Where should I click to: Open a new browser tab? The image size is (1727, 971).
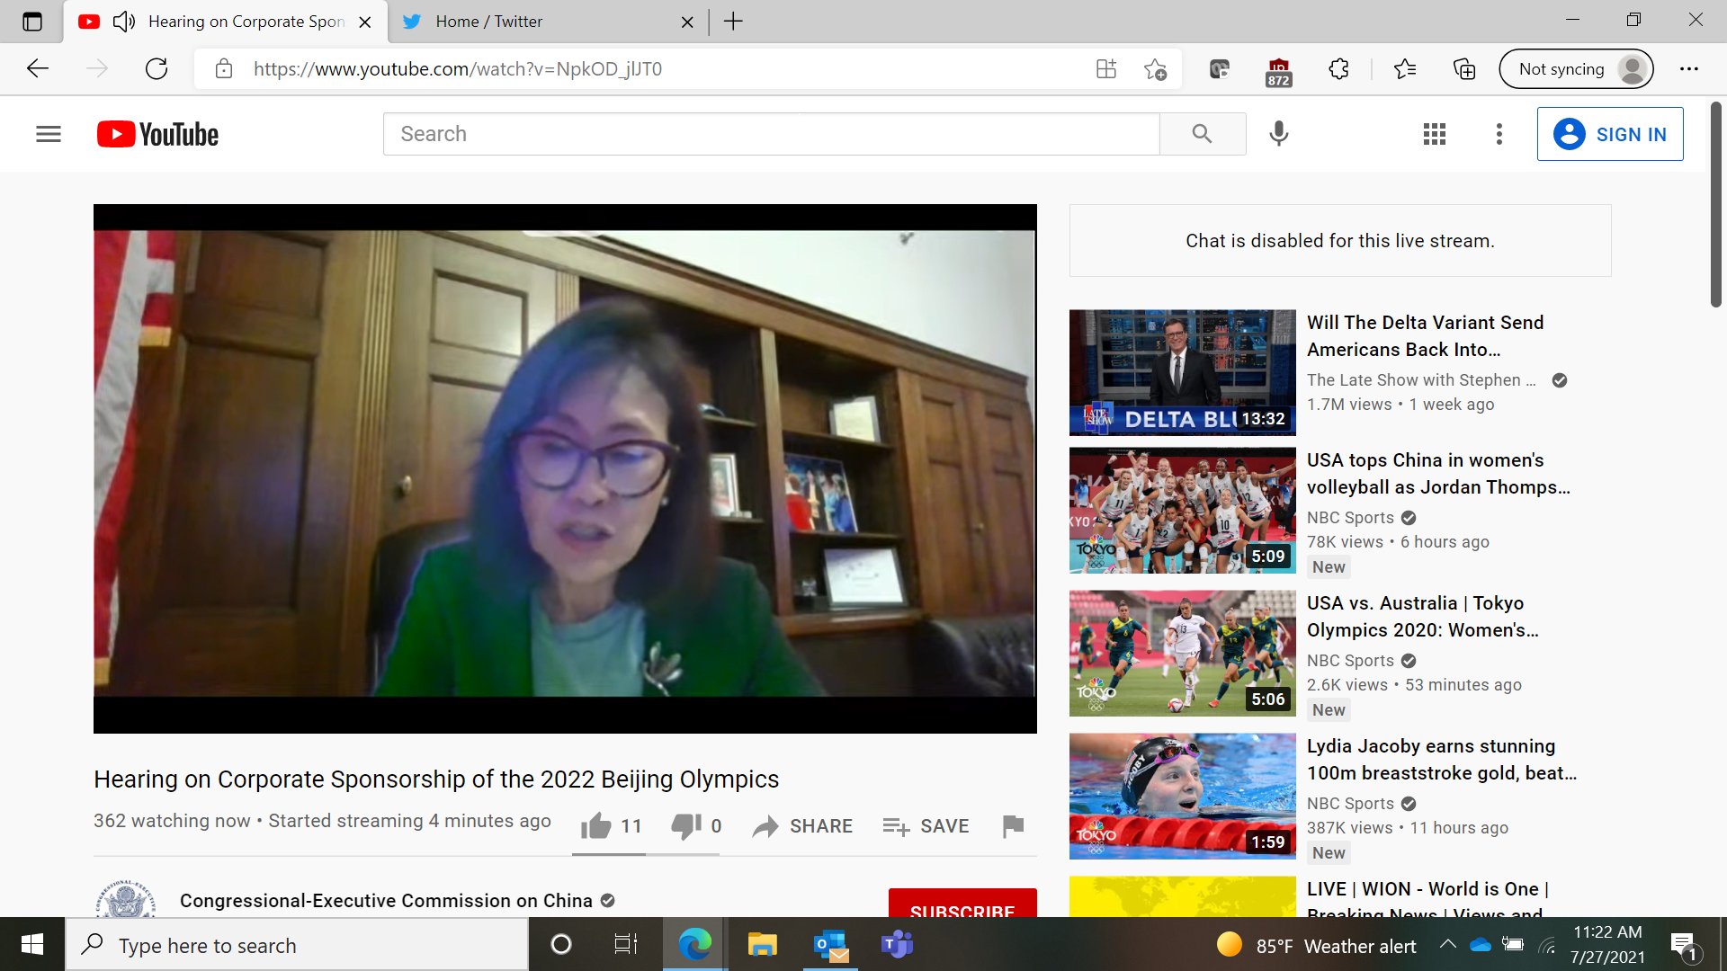733,22
